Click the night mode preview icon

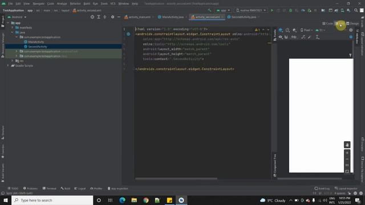(294, 30)
